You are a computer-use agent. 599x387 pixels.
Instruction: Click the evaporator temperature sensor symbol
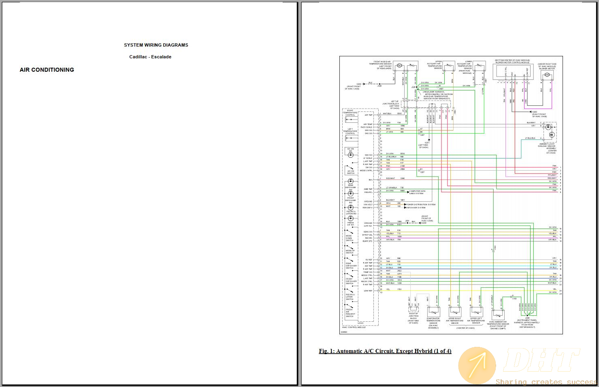pos(434,312)
